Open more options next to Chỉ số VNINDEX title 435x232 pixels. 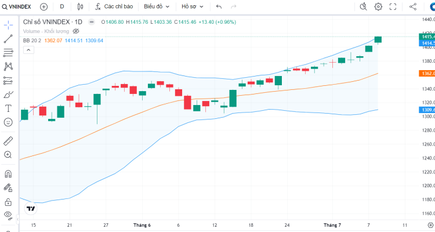click(x=92, y=22)
